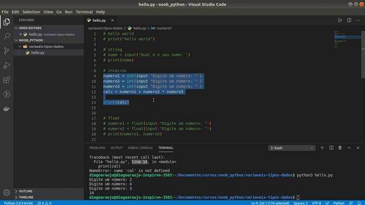Run Python file with the play icon
Image resolution: width=365 pixels, height=205 pixels.
(x=340, y=20)
